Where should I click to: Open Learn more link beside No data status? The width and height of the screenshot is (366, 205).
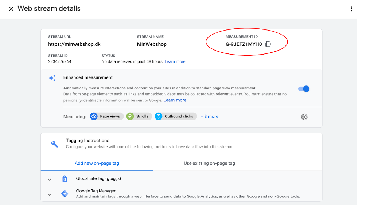[x=175, y=61]
